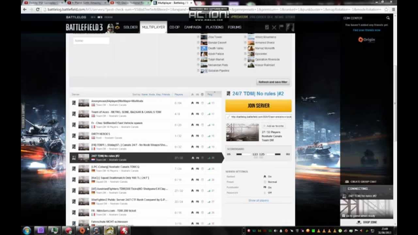
Task: Go to the Platoons tab
Action: pyautogui.click(x=214, y=27)
